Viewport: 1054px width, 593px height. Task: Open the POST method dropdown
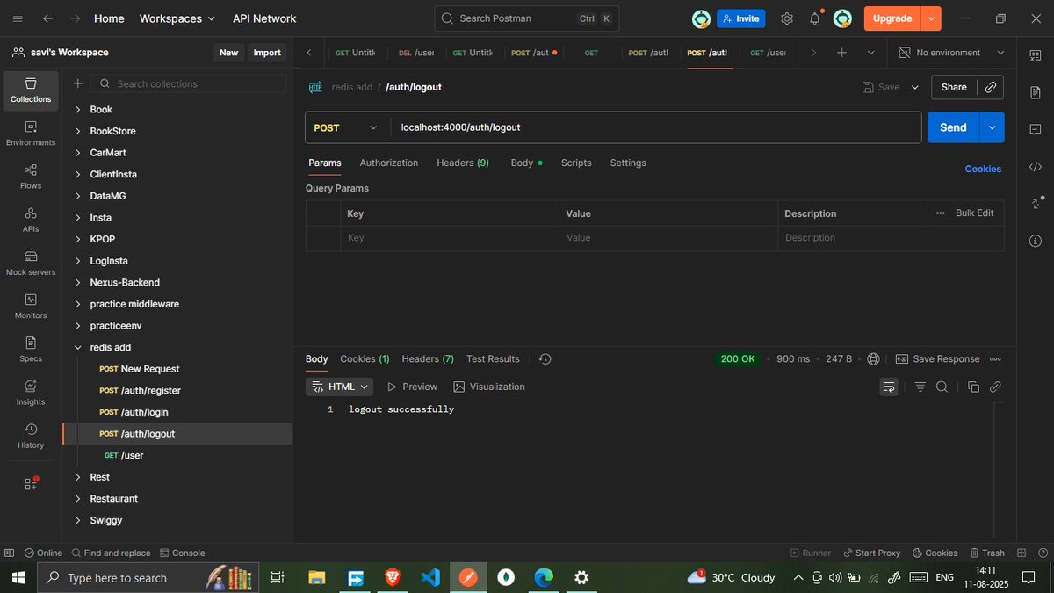347,127
